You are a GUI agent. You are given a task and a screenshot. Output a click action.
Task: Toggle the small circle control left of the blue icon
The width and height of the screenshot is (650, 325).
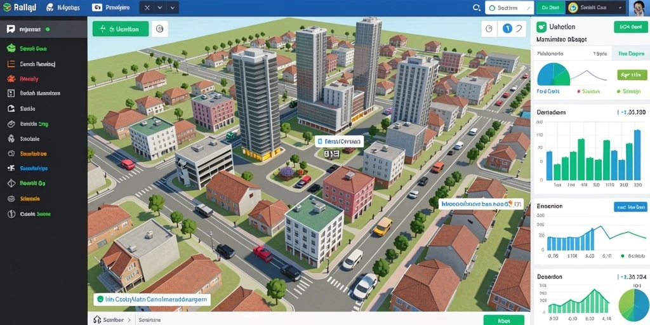point(489,29)
